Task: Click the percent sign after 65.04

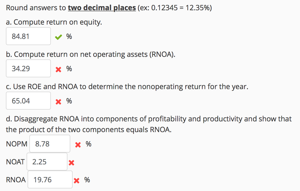Action: click(69, 101)
